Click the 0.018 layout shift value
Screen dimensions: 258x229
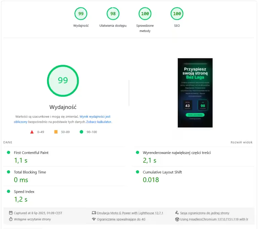coord(151,180)
